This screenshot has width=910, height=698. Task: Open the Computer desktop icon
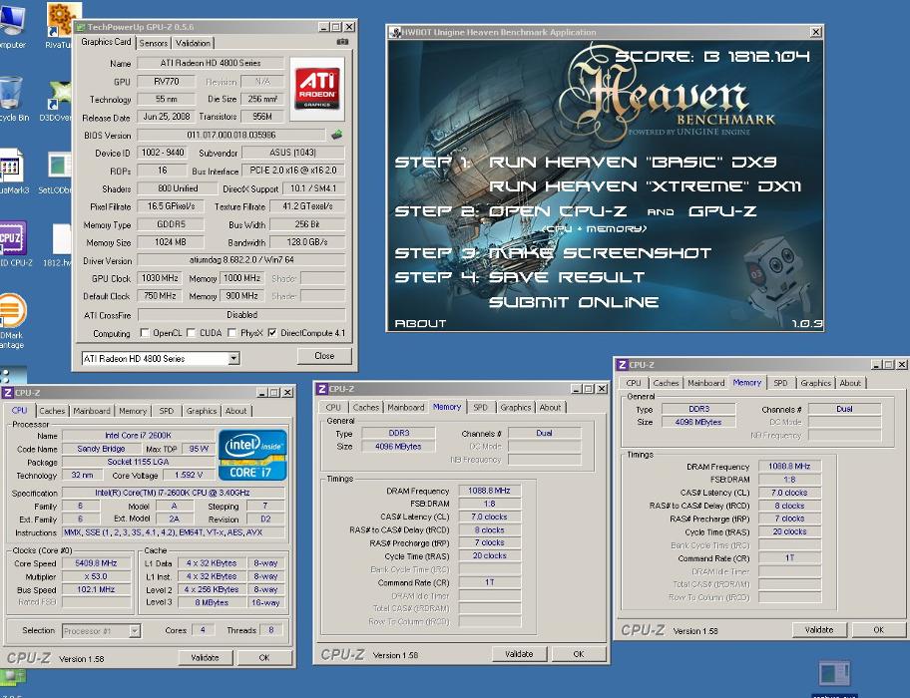tap(13, 25)
